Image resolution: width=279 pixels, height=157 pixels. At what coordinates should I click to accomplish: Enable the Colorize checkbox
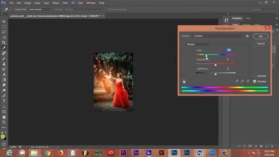click(x=255, y=76)
